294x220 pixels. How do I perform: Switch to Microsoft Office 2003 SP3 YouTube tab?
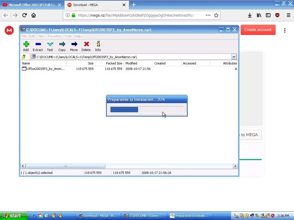point(32,5)
